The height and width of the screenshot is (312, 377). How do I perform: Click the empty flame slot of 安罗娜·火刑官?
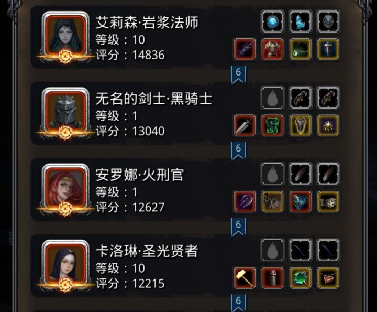[272, 174]
